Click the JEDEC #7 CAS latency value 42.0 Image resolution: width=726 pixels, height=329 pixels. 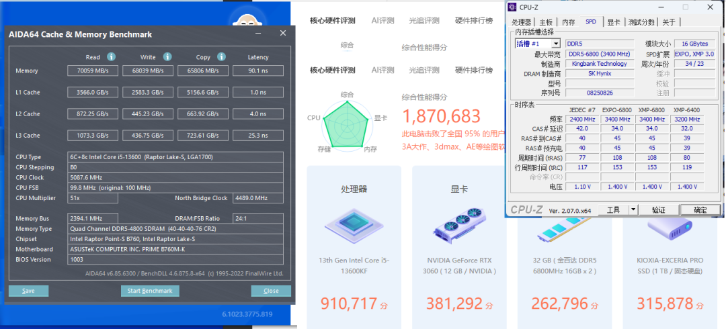(x=581, y=129)
